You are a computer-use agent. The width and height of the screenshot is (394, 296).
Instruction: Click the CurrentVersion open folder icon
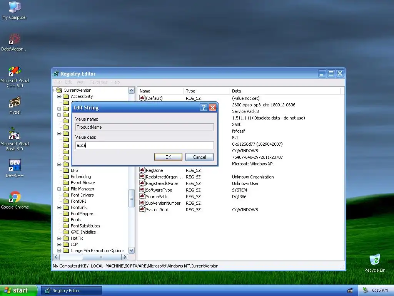point(59,90)
